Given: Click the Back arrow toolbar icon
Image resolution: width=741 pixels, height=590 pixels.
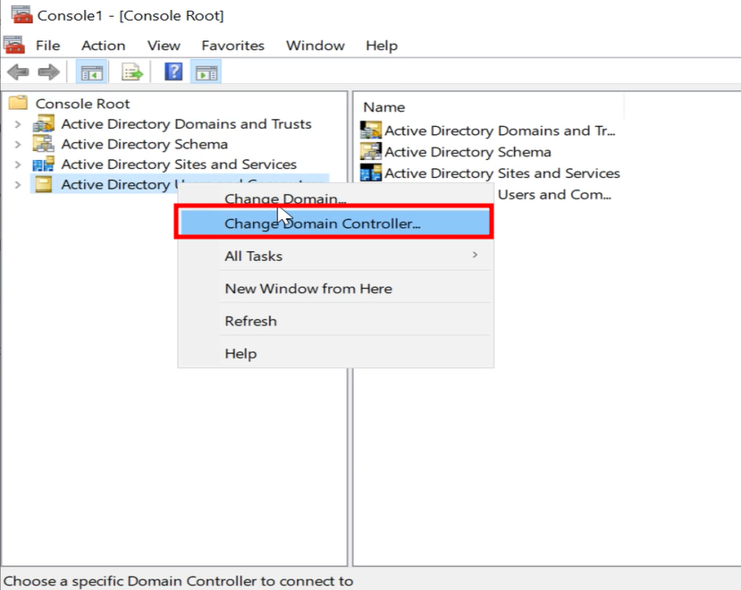Looking at the screenshot, I should pyautogui.click(x=18, y=72).
